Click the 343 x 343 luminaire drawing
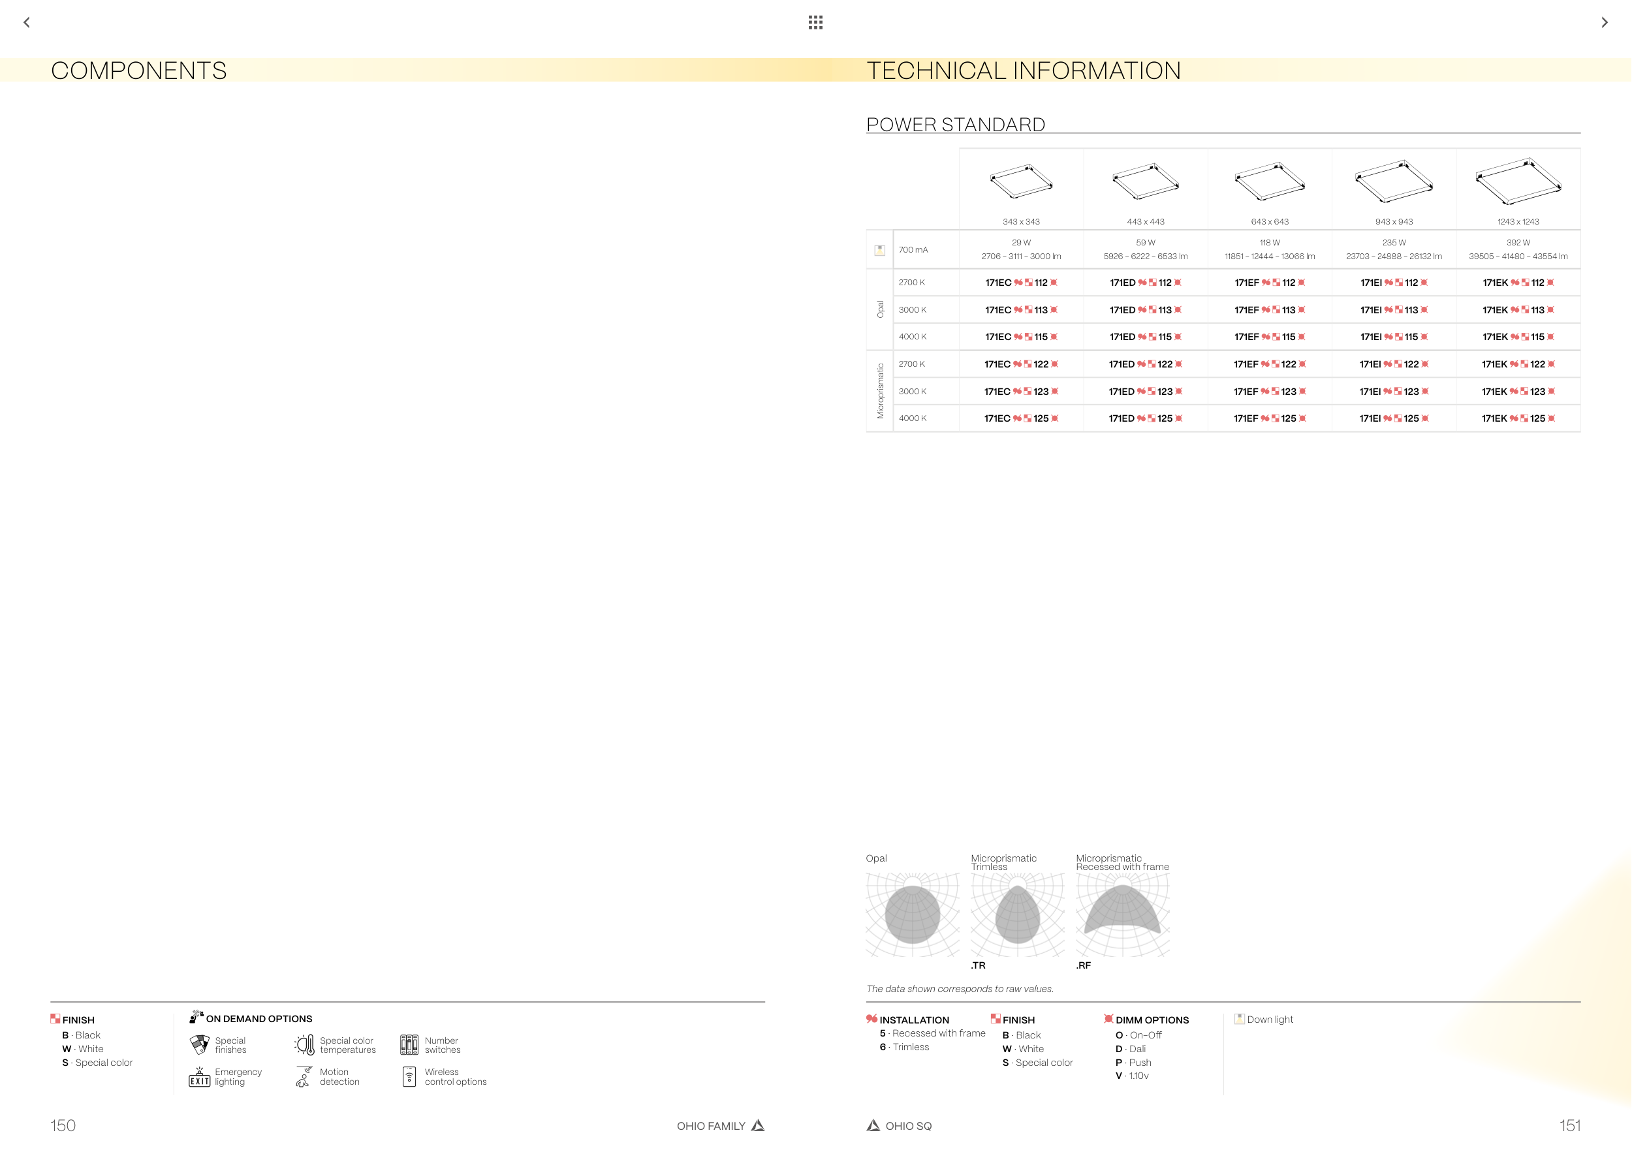The width and height of the screenshot is (1632, 1154). 1021,182
